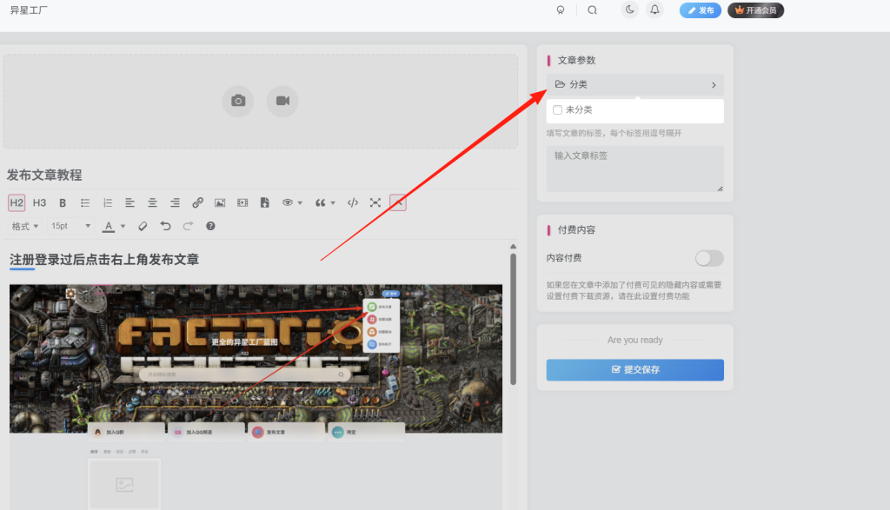Clear formatting with the eraser

point(143,226)
